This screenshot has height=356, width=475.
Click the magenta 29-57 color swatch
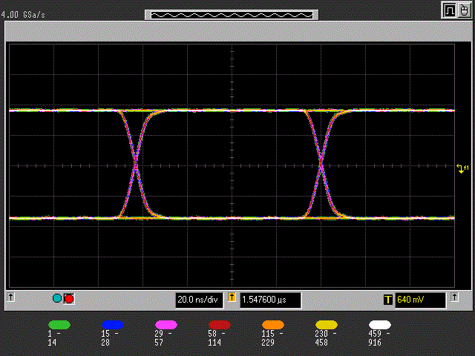[x=166, y=325]
